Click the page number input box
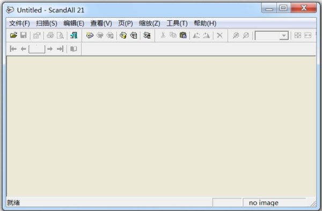Screen dimensions: 322x211 tap(36, 49)
